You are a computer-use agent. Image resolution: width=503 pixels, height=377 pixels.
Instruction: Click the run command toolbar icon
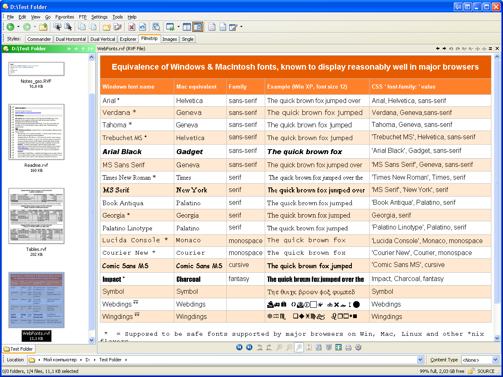(x=170, y=27)
